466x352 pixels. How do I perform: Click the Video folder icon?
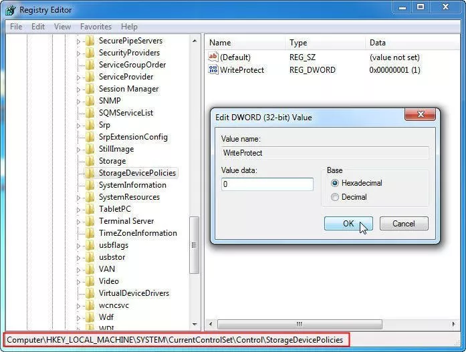tap(90, 281)
